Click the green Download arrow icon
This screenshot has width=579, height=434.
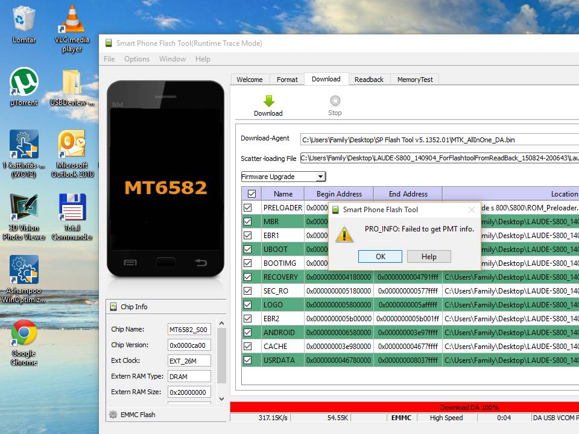[269, 101]
